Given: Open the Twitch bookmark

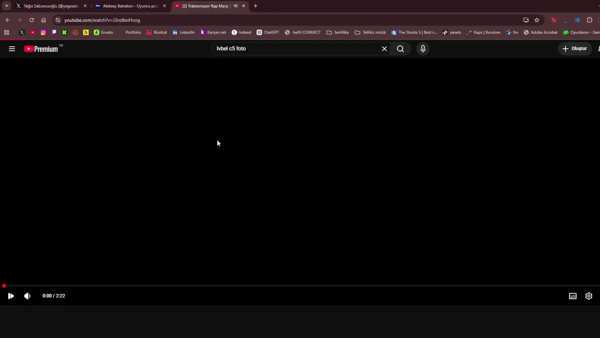Looking at the screenshot, I should click(54, 32).
